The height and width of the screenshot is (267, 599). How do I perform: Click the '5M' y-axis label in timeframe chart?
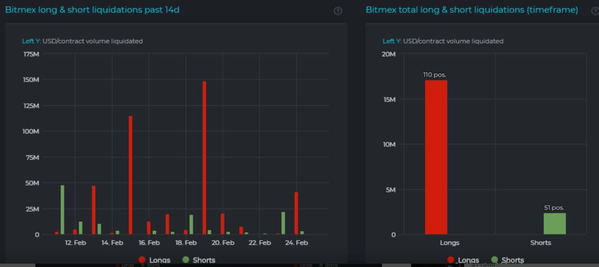tap(391, 190)
